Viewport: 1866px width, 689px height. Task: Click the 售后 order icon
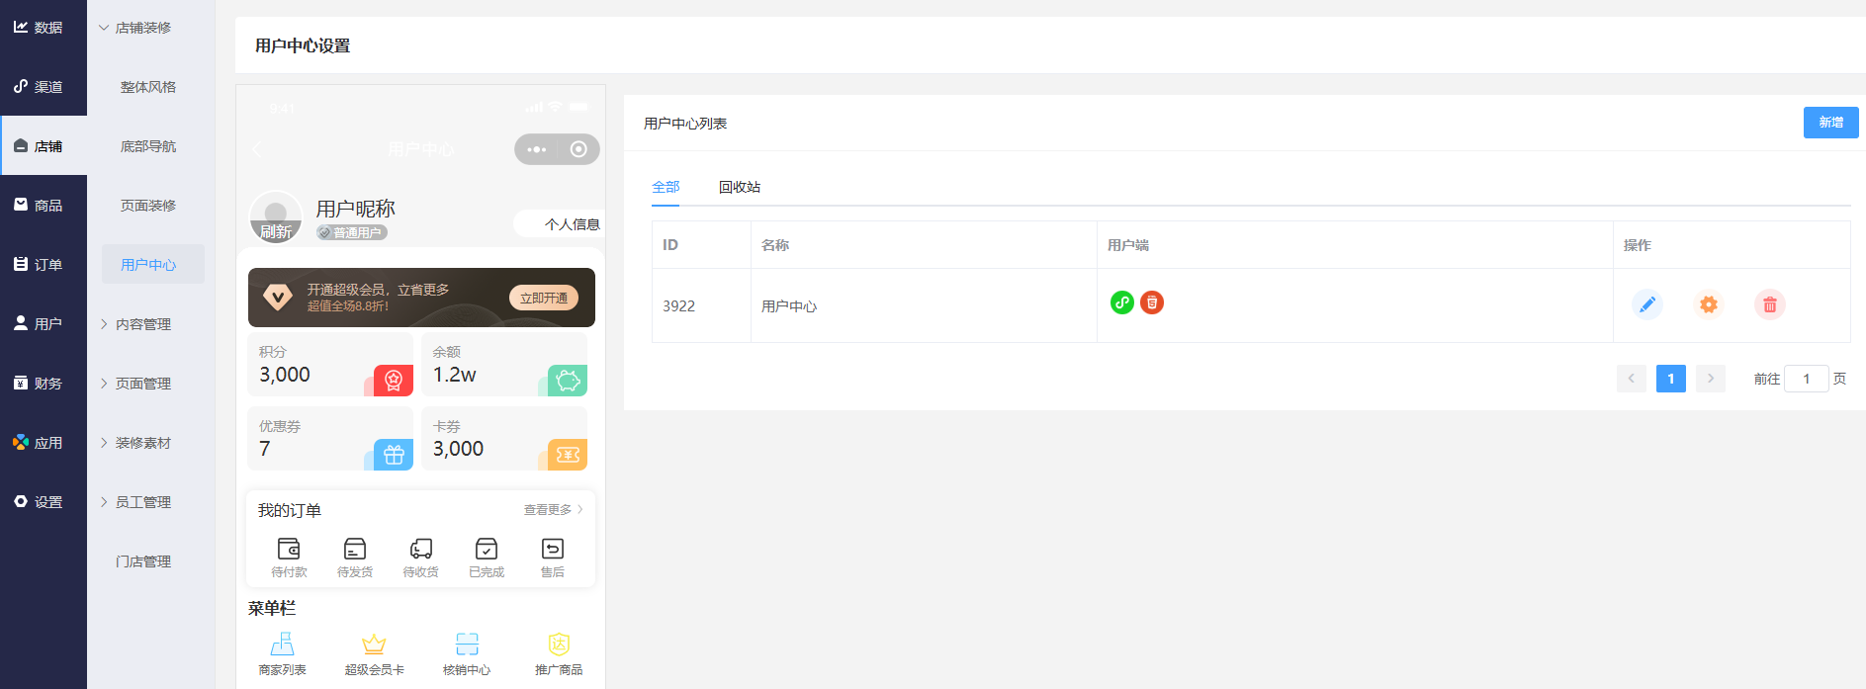pos(553,549)
